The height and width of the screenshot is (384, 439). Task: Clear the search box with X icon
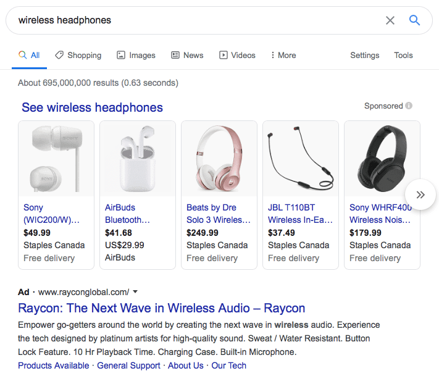coord(390,20)
